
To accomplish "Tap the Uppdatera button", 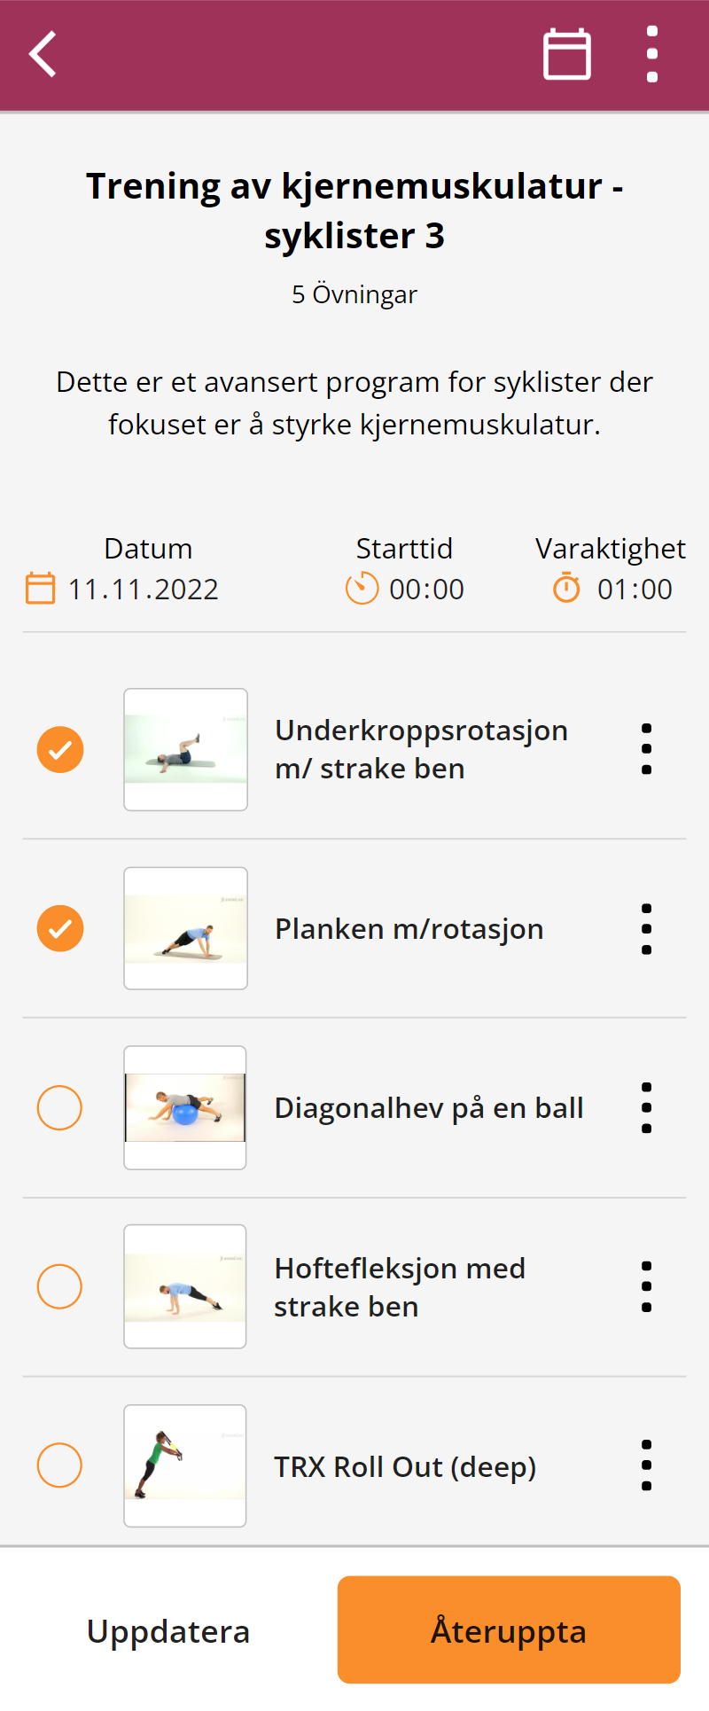I will pos(168,1630).
